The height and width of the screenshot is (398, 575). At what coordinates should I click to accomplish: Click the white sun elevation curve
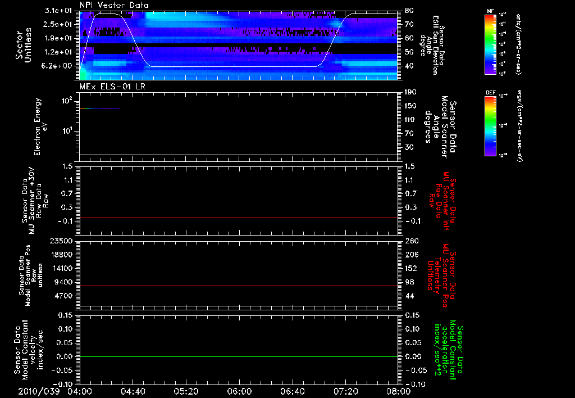click(238, 66)
